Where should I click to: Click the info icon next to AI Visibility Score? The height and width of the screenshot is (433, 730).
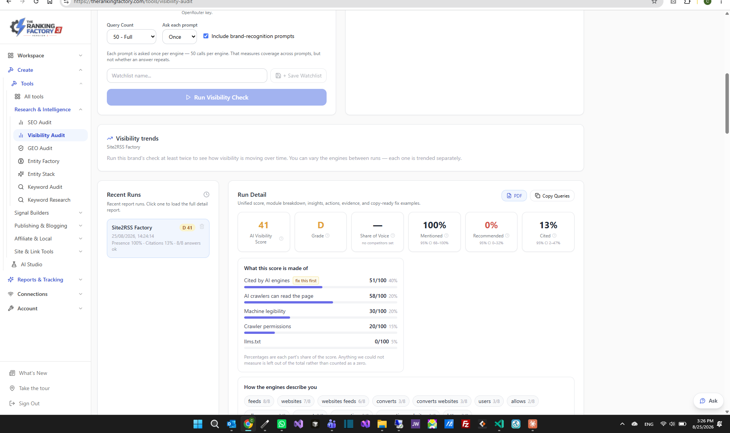point(281,239)
